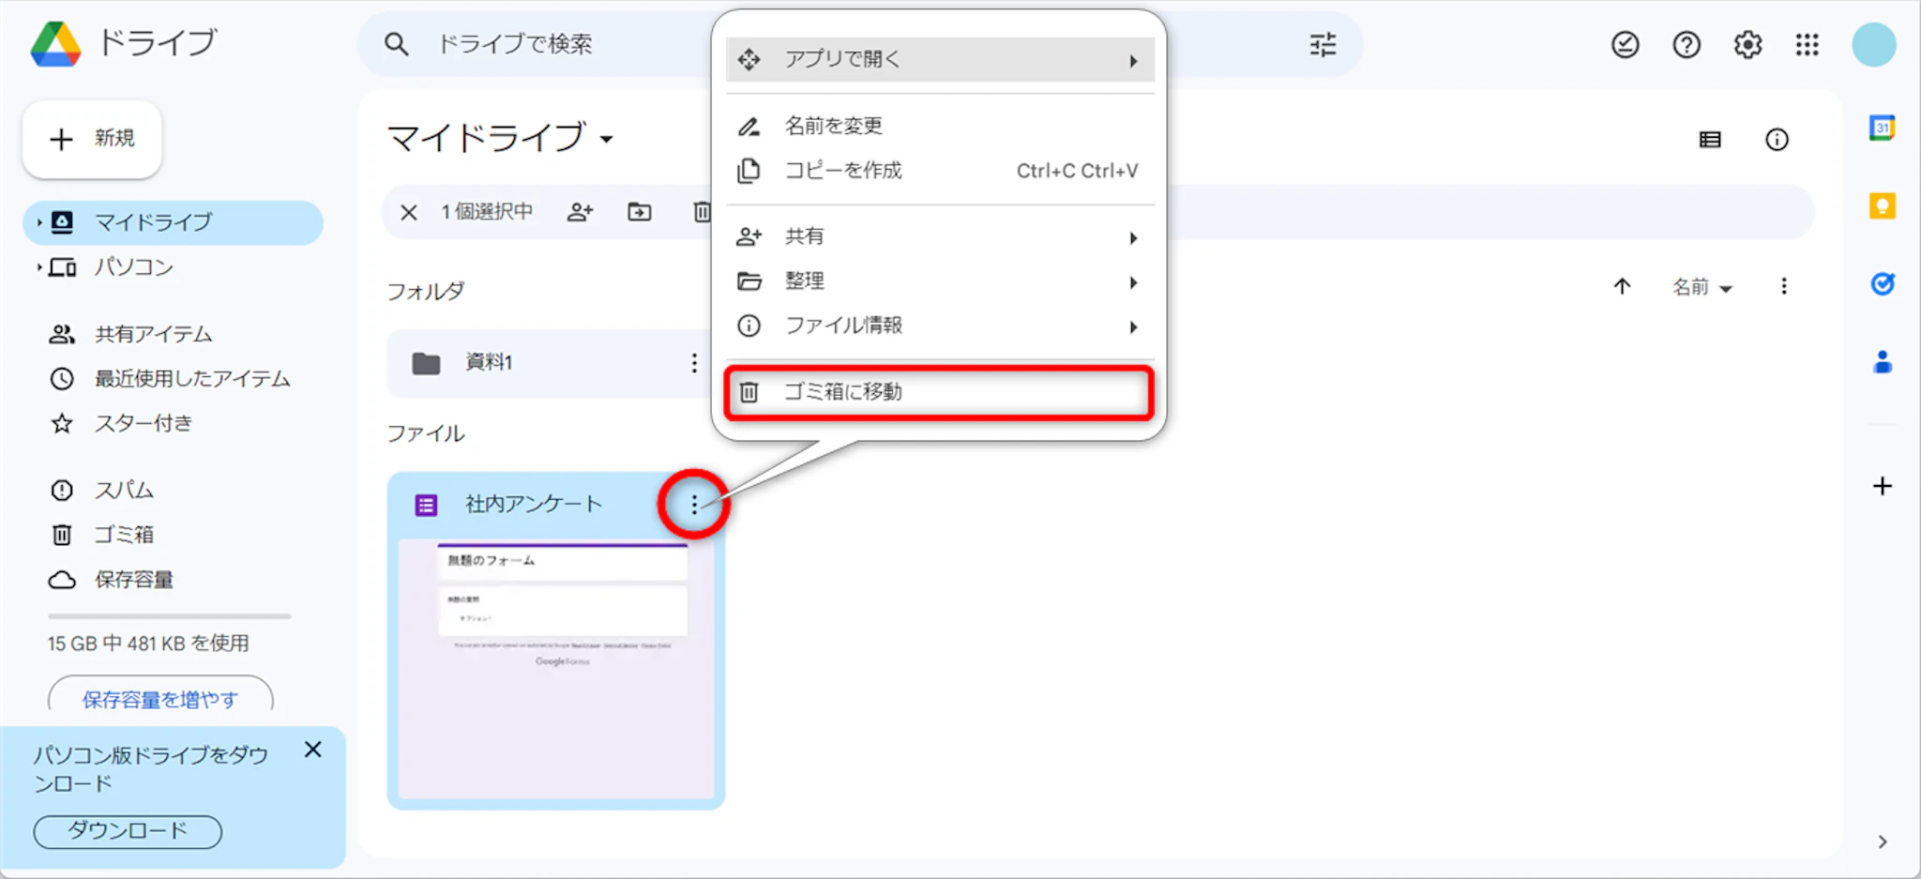Click the storage usage progress bar
Image resolution: width=1921 pixels, height=879 pixels.
pos(169,616)
